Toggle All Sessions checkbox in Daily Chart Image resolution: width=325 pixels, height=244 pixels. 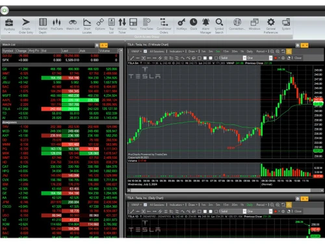click(x=145, y=205)
